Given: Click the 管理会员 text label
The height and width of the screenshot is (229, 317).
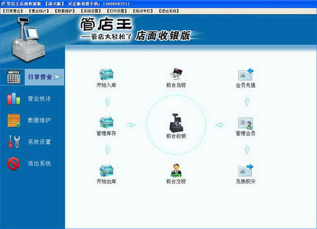Looking at the screenshot, I should tap(245, 133).
